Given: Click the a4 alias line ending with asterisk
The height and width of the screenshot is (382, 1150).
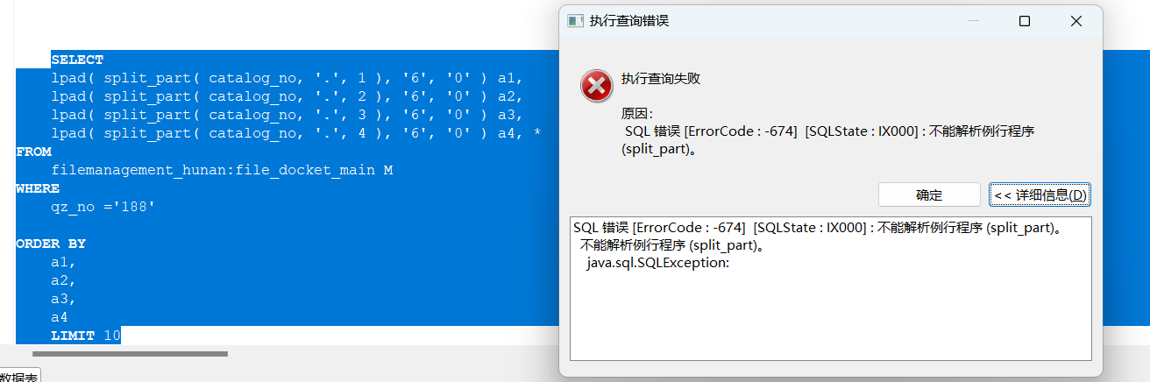Looking at the screenshot, I should tap(295, 133).
